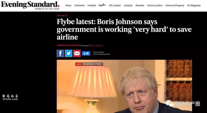The height and width of the screenshot is (113, 207).
Task: Click the UK breadcrumb link
Action: tap(66, 15)
